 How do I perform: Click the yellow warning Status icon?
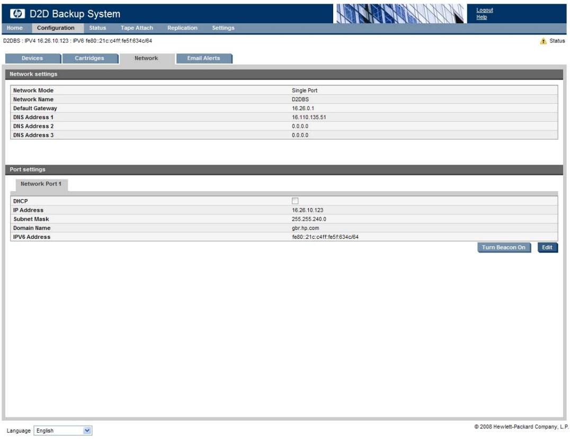pos(543,41)
